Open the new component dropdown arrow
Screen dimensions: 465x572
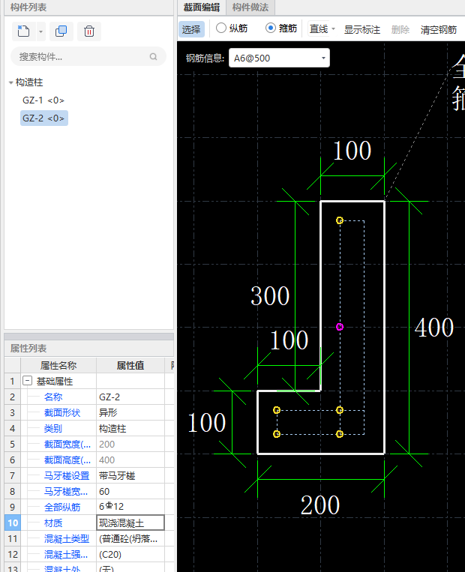point(40,31)
